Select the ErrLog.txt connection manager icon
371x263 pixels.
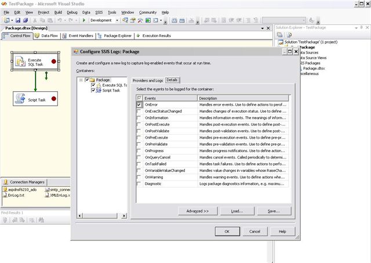click(x=4, y=196)
